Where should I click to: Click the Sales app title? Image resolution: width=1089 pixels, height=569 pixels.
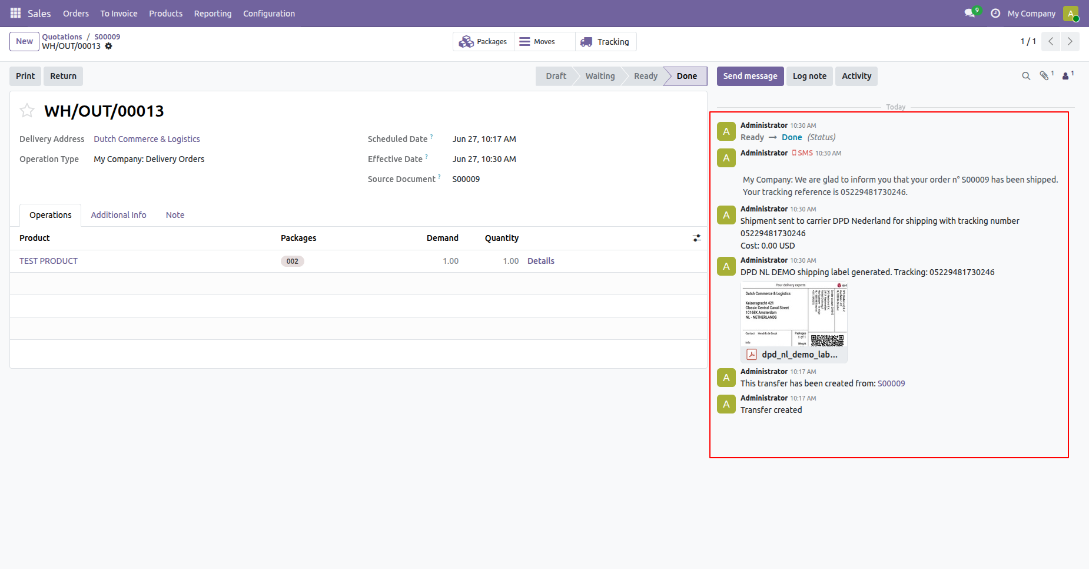pyautogui.click(x=39, y=14)
